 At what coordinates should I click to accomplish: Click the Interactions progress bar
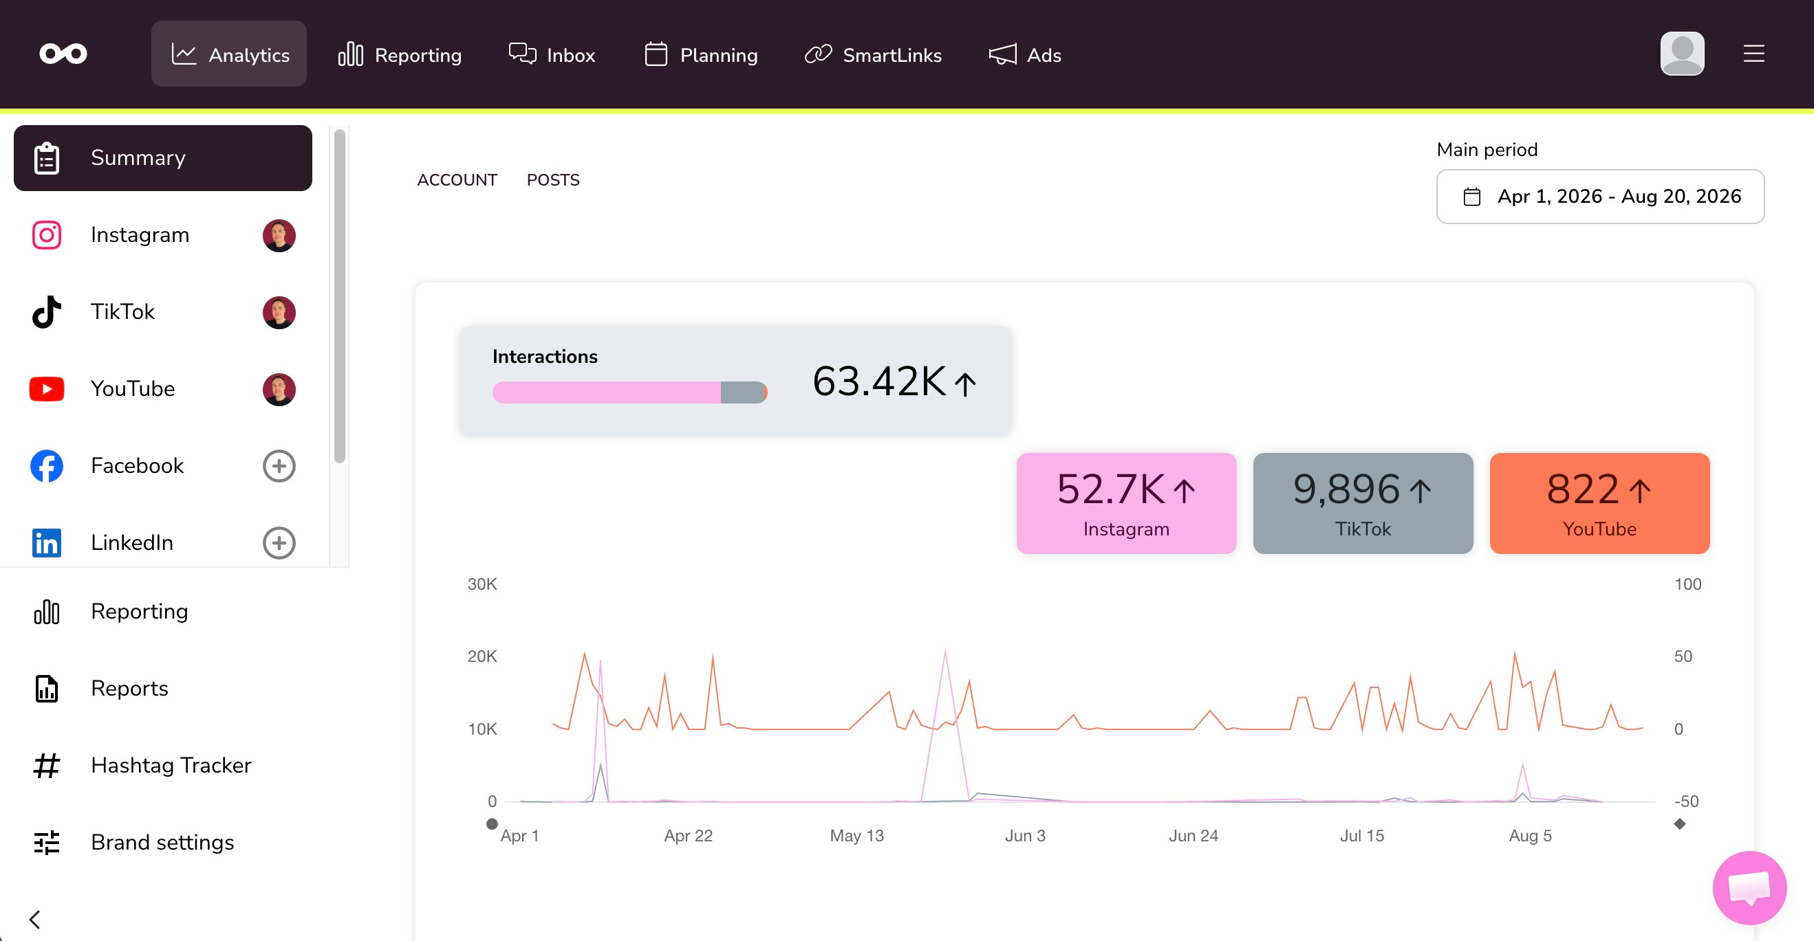tap(629, 392)
